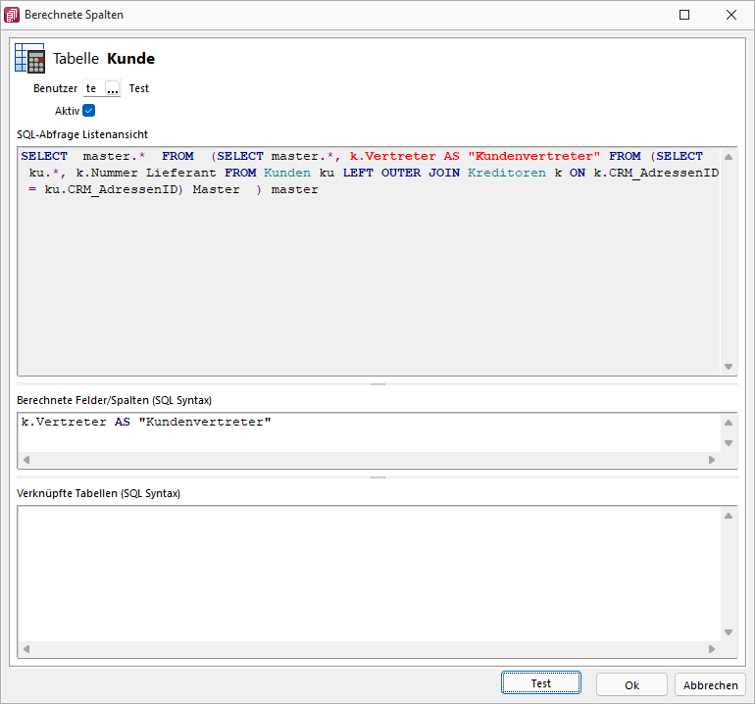
Task: Confirm with the Ok button
Action: (631, 684)
